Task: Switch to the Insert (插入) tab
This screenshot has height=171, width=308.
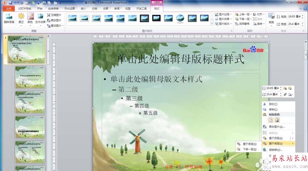Action: [83, 9]
